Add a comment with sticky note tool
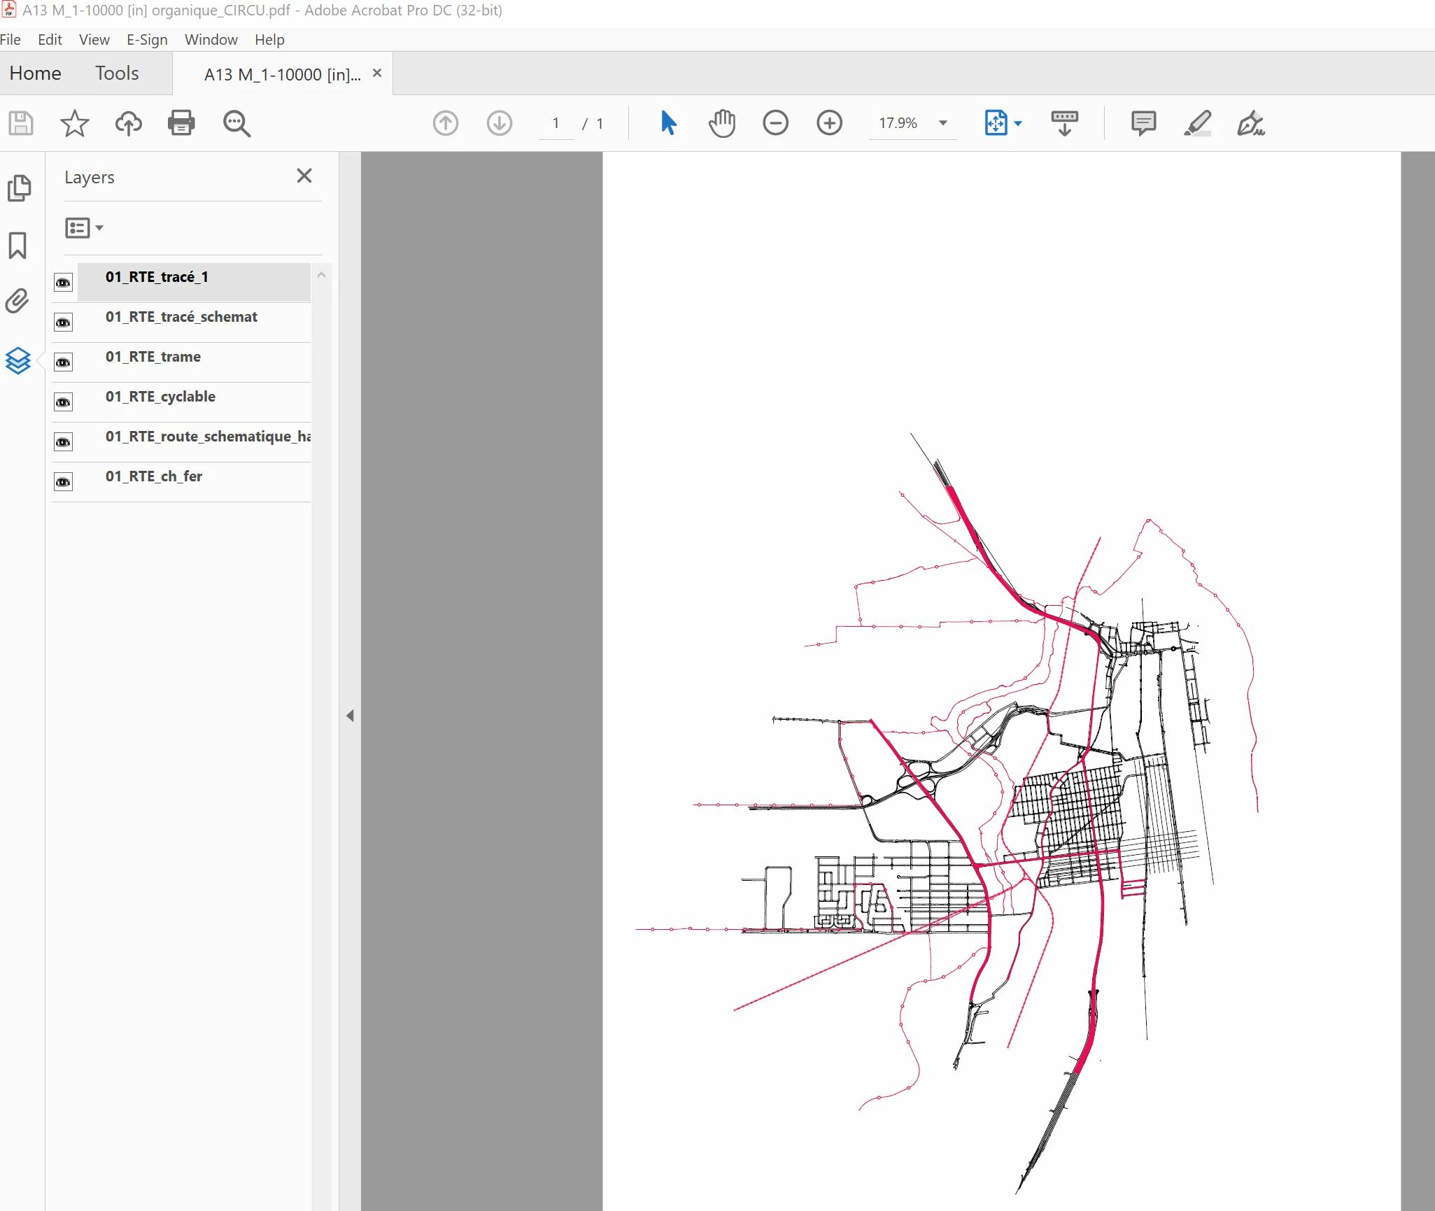Viewport: 1435px width, 1211px height. 1143,124
